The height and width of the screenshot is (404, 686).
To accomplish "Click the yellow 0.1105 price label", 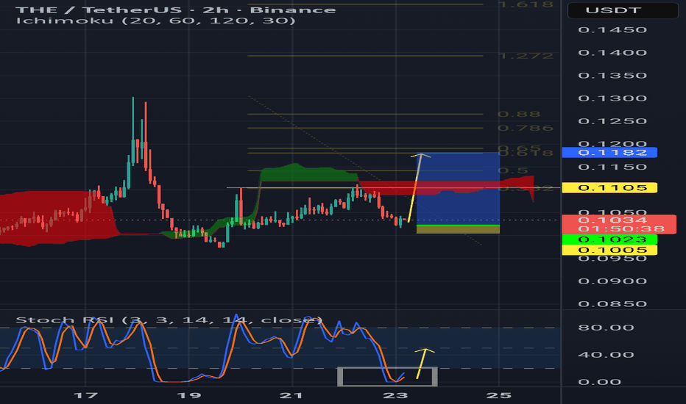I will [x=609, y=188].
